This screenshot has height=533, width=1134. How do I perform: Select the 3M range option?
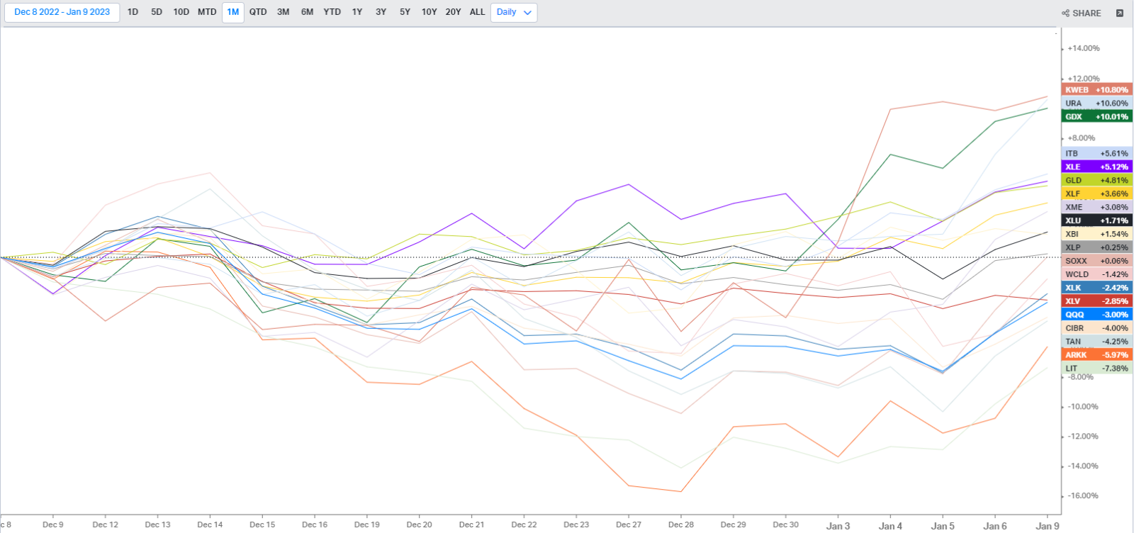point(283,12)
